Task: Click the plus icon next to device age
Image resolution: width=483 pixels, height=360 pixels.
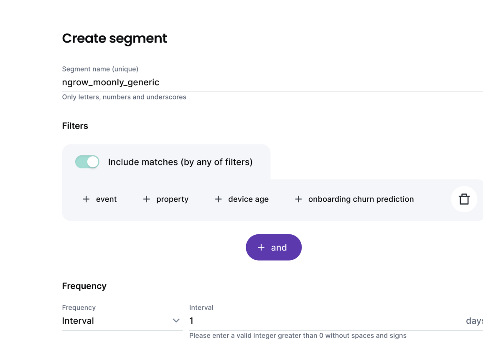Action: (x=218, y=199)
